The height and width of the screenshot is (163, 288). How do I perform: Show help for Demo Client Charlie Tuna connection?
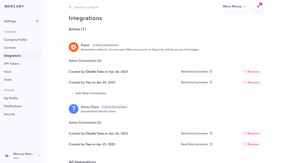pos(211,133)
